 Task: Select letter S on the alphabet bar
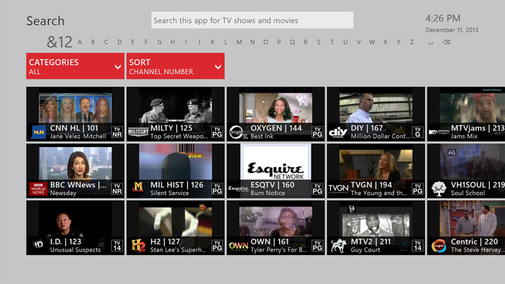[319, 42]
